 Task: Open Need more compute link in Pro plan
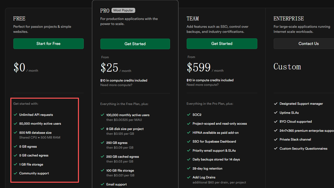click(x=116, y=85)
